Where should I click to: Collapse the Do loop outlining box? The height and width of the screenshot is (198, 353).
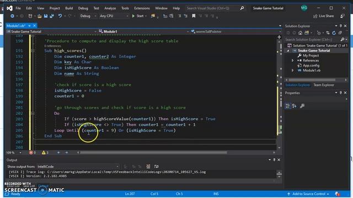[33, 113]
